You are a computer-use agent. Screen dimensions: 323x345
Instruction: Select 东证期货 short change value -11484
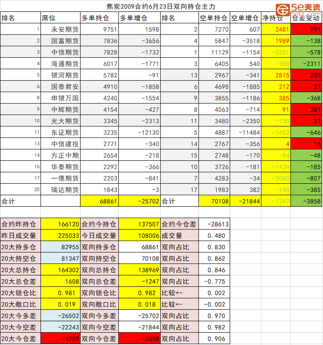[246, 132]
